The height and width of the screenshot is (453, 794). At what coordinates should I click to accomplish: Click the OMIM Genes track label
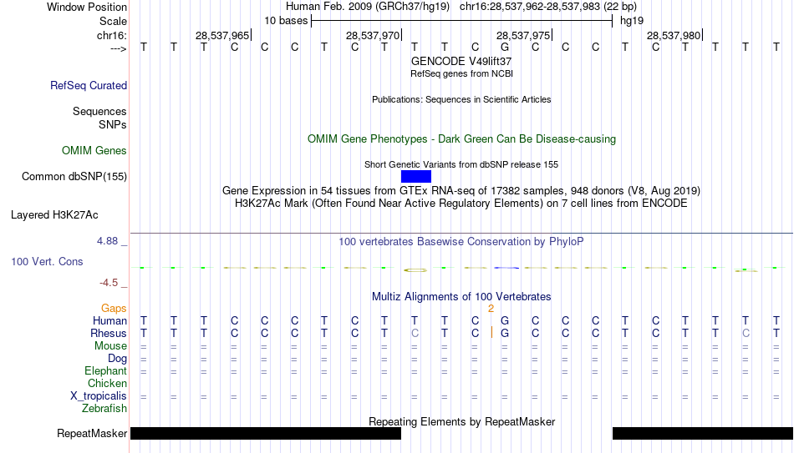(x=94, y=151)
